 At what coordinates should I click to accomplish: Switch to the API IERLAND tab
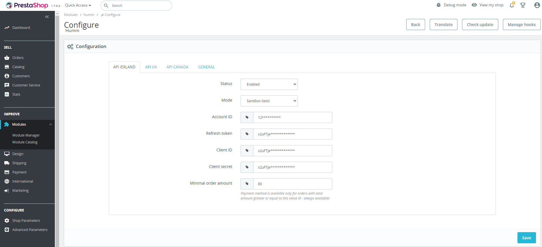click(124, 67)
